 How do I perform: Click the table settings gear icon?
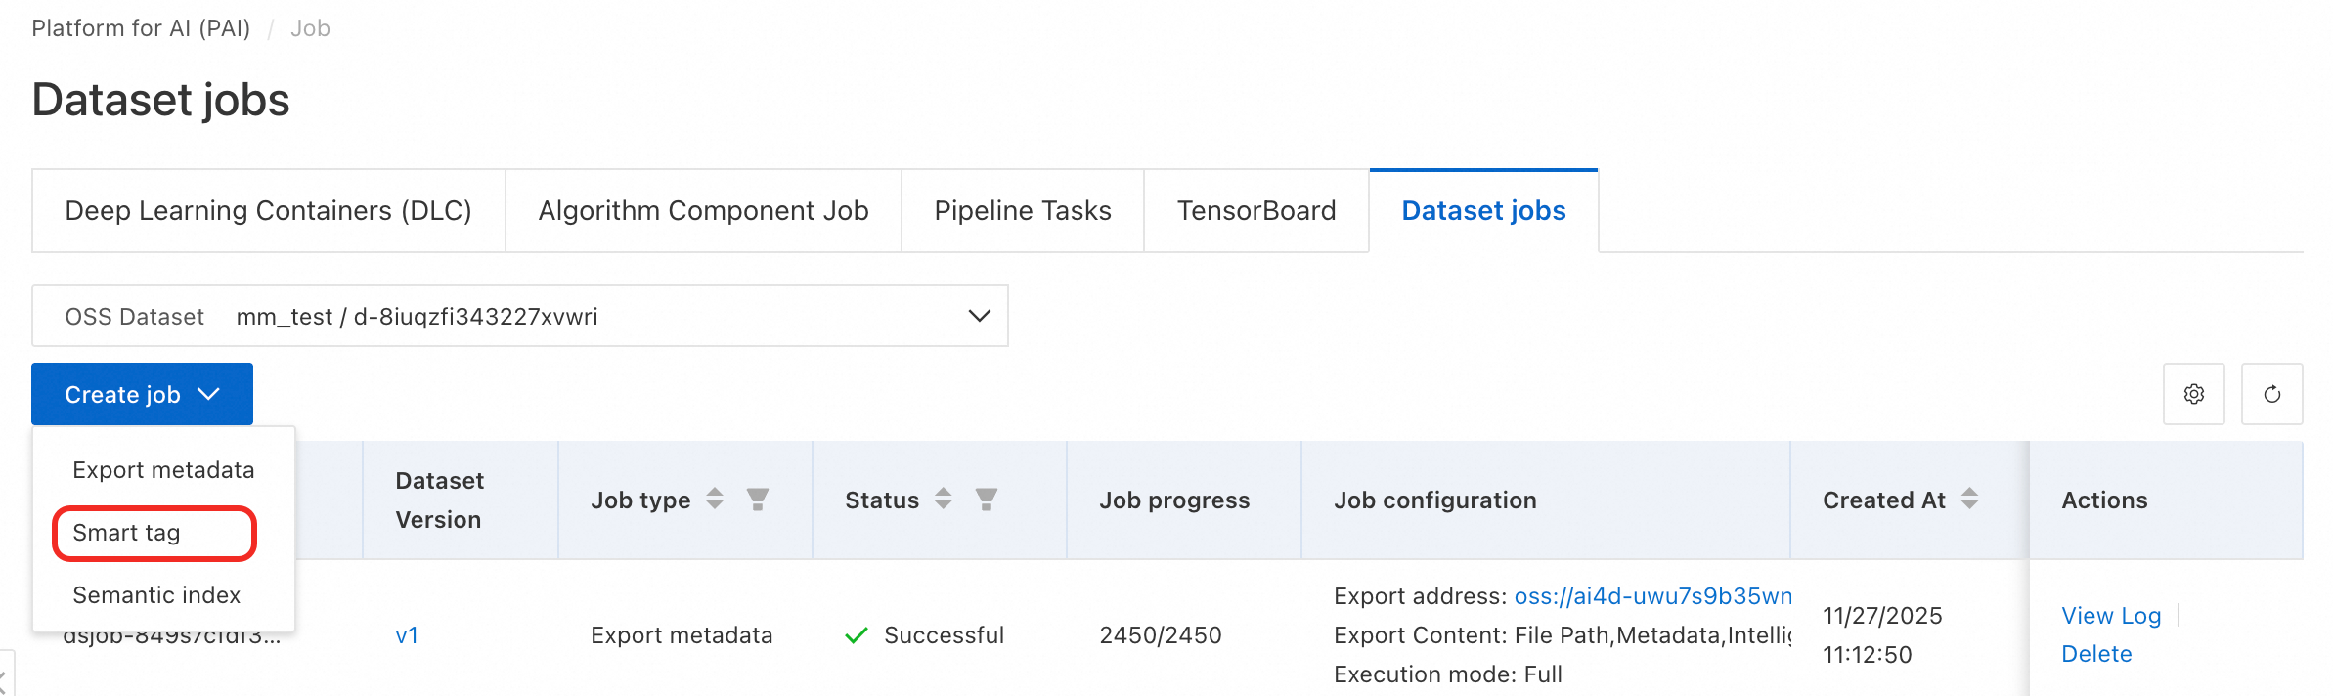pos(2193,394)
